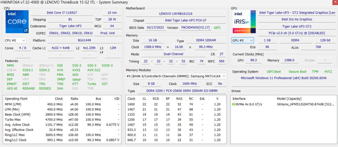Click the Codename Tiger Lake-UP3 field
Image resolution: width=338 pixels, height=147 pixels.
tap(70, 26)
